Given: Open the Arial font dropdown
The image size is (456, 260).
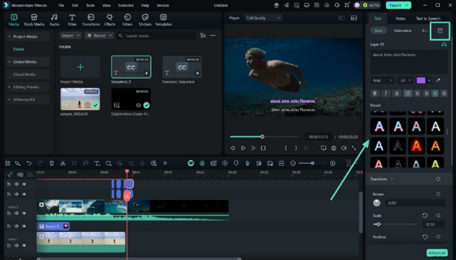Looking at the screenshot, I should coord(382,80).
